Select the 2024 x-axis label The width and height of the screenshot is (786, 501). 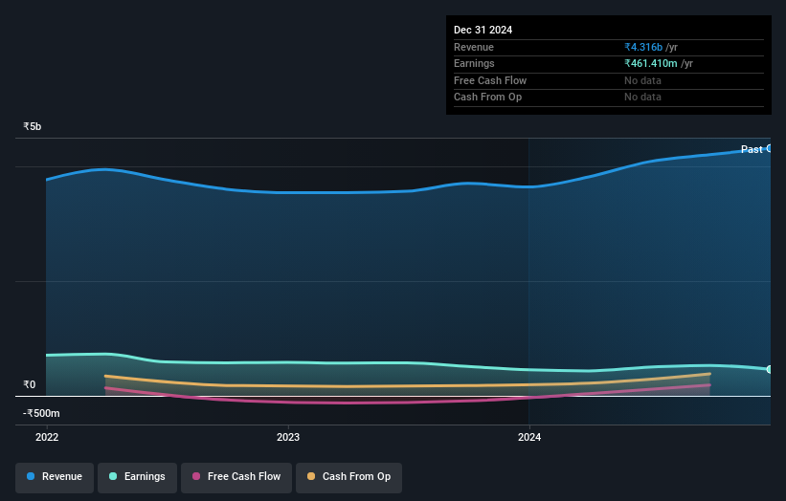pyautogui.click(x=529, y=438)
